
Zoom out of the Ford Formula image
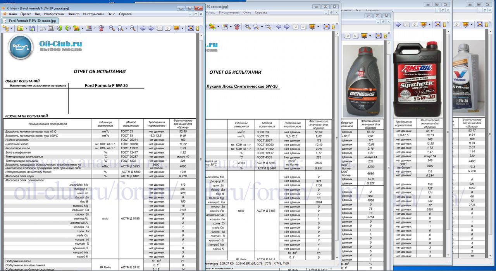[x=133, y=28]
